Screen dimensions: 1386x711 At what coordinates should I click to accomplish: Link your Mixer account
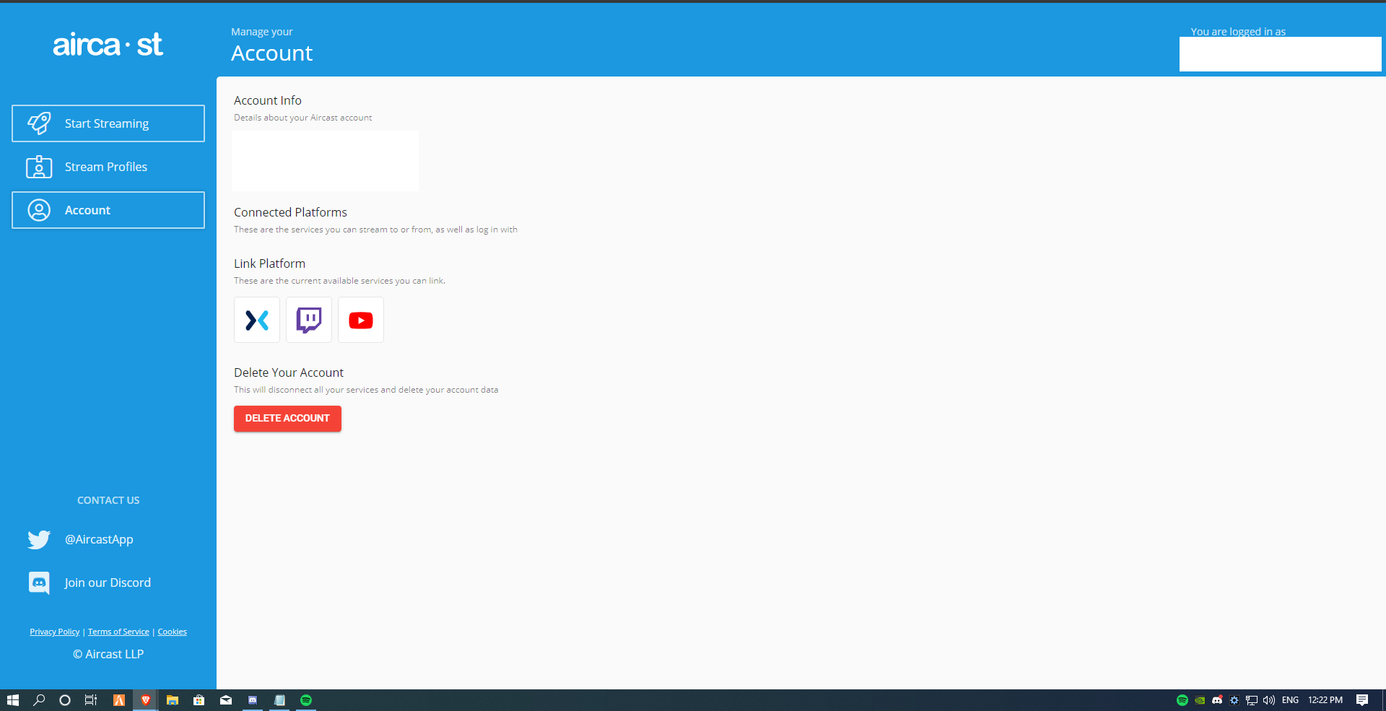click(x=257, y=320)
